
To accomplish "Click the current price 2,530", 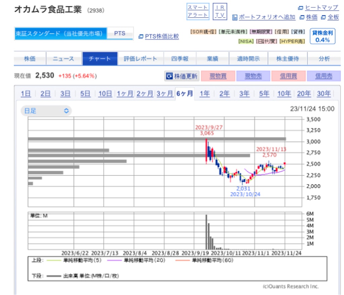I will pyautogui.click(x=45, y=76).
